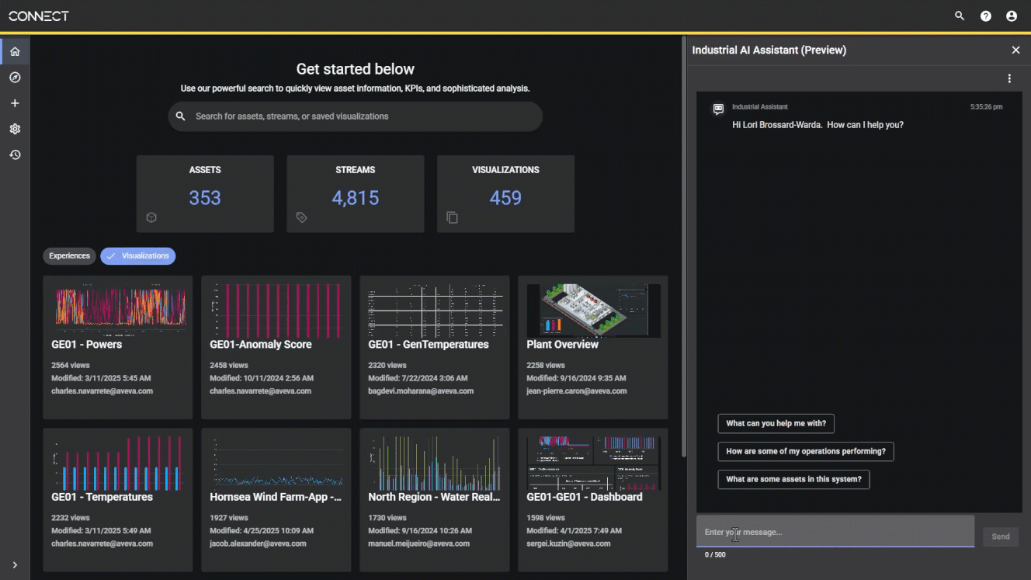Open the Plant Overview visualization thumbnail

[x=593, y=311]
